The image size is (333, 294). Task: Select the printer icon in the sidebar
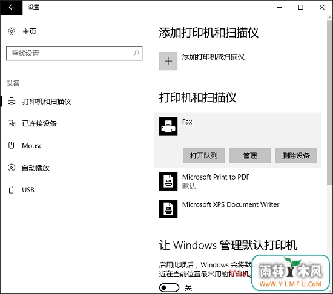pyautogui.click(x=12, y=102)
